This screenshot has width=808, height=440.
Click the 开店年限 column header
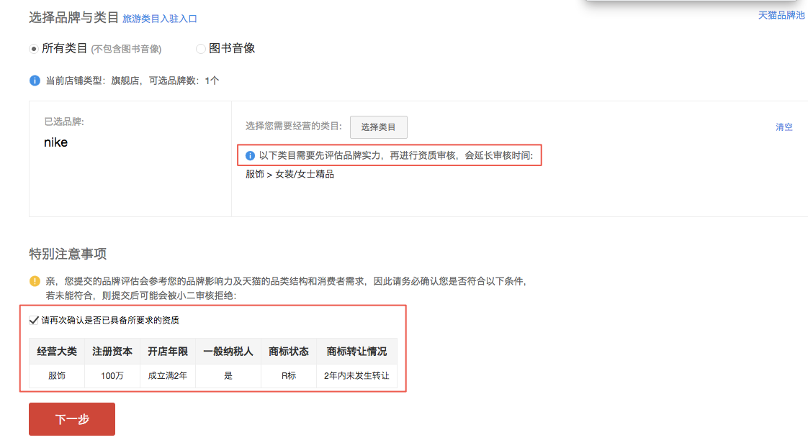pos(168,352)
